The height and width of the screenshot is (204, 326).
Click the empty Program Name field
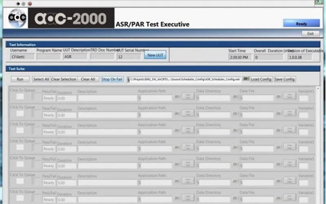(49, 57)
